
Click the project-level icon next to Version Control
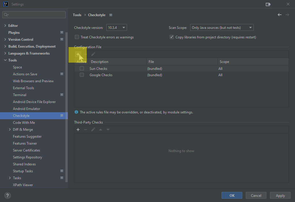click(x=62, y=39)
